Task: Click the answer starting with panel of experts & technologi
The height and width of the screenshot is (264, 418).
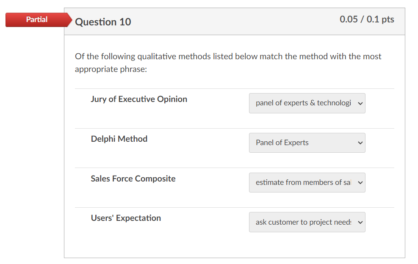Action: [302, 103]
